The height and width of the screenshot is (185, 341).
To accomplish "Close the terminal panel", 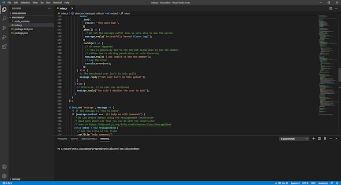I will tap(336, 139).
